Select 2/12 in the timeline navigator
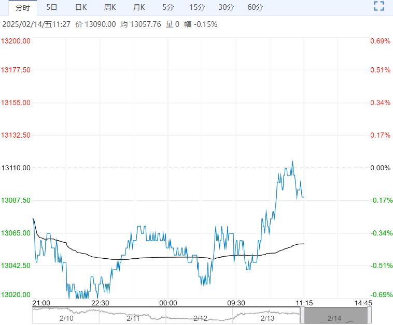This screenshot has height=325, width=393. [x=200, y=318]
